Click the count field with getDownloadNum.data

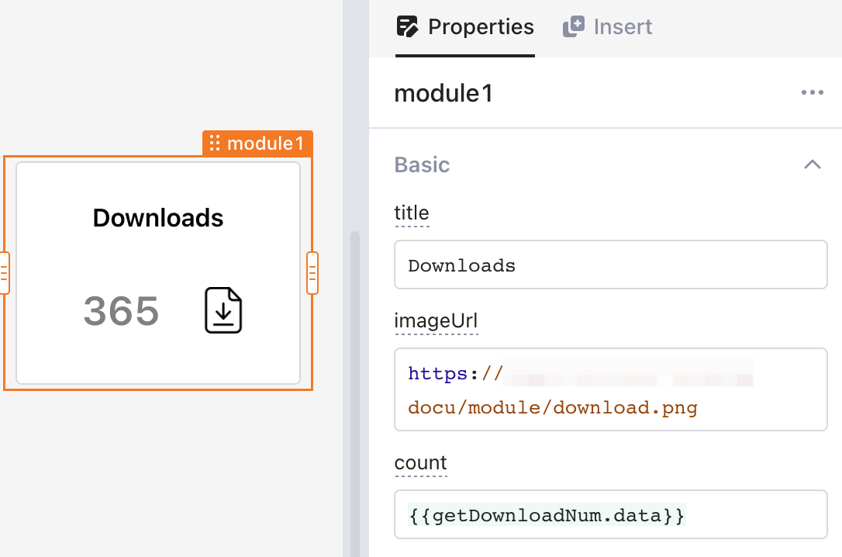610,514
